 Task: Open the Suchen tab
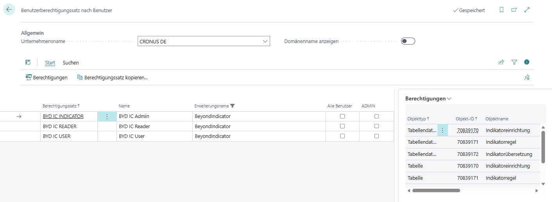pos(71,63)
